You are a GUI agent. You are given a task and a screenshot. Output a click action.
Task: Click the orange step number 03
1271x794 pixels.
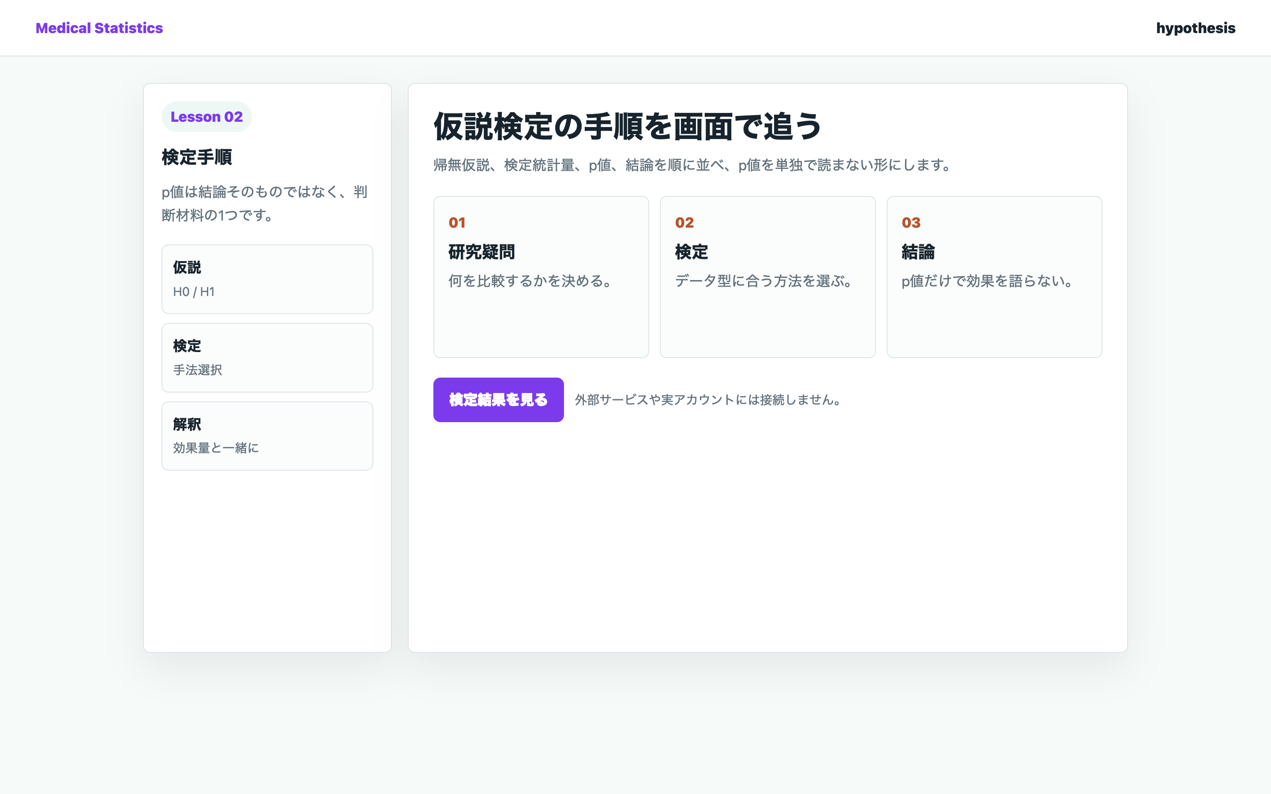pyautogui.click(x=911, y=223)
